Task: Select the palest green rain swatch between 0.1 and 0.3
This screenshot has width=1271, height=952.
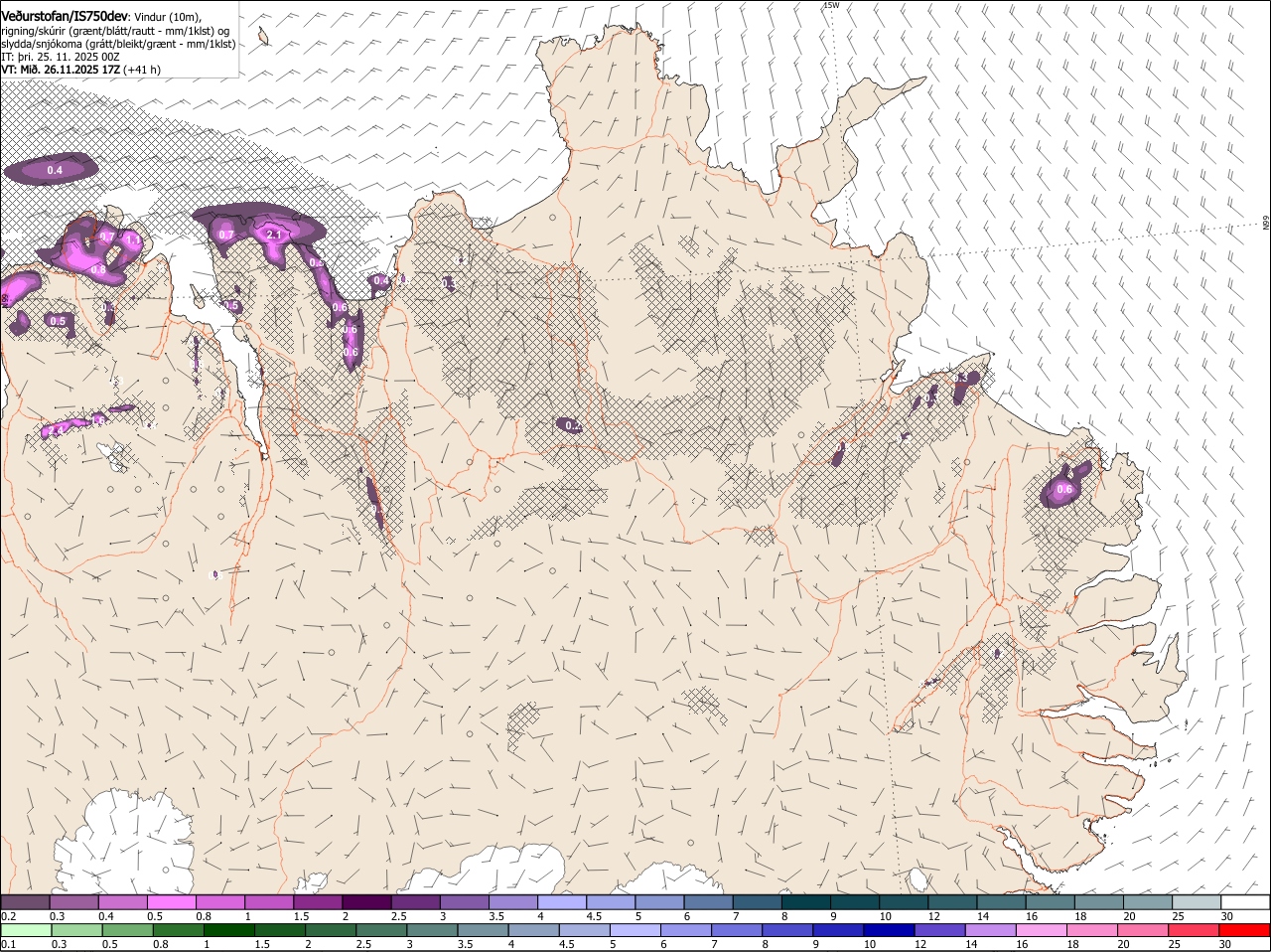Action: (27, 930)
